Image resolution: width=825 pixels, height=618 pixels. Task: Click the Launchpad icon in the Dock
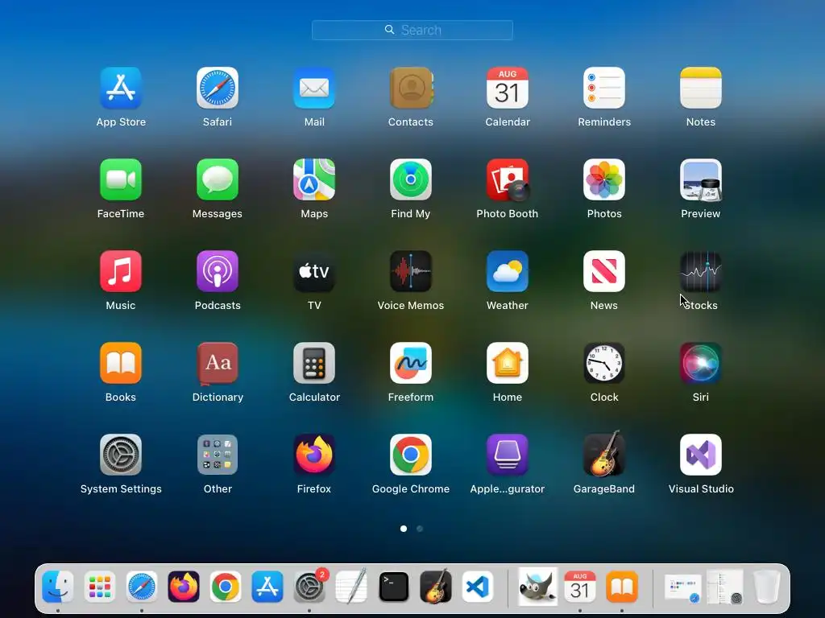tap(99, 587)
